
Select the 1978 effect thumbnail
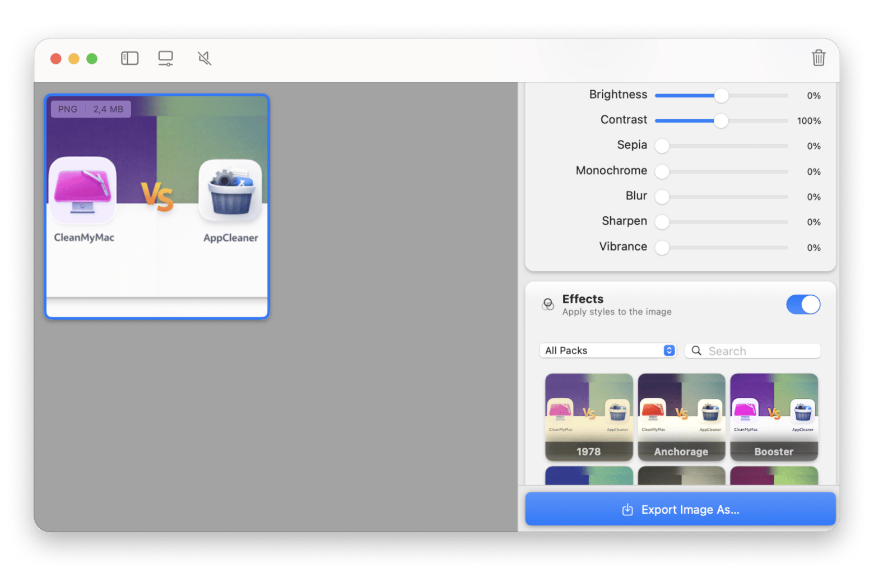589,417
